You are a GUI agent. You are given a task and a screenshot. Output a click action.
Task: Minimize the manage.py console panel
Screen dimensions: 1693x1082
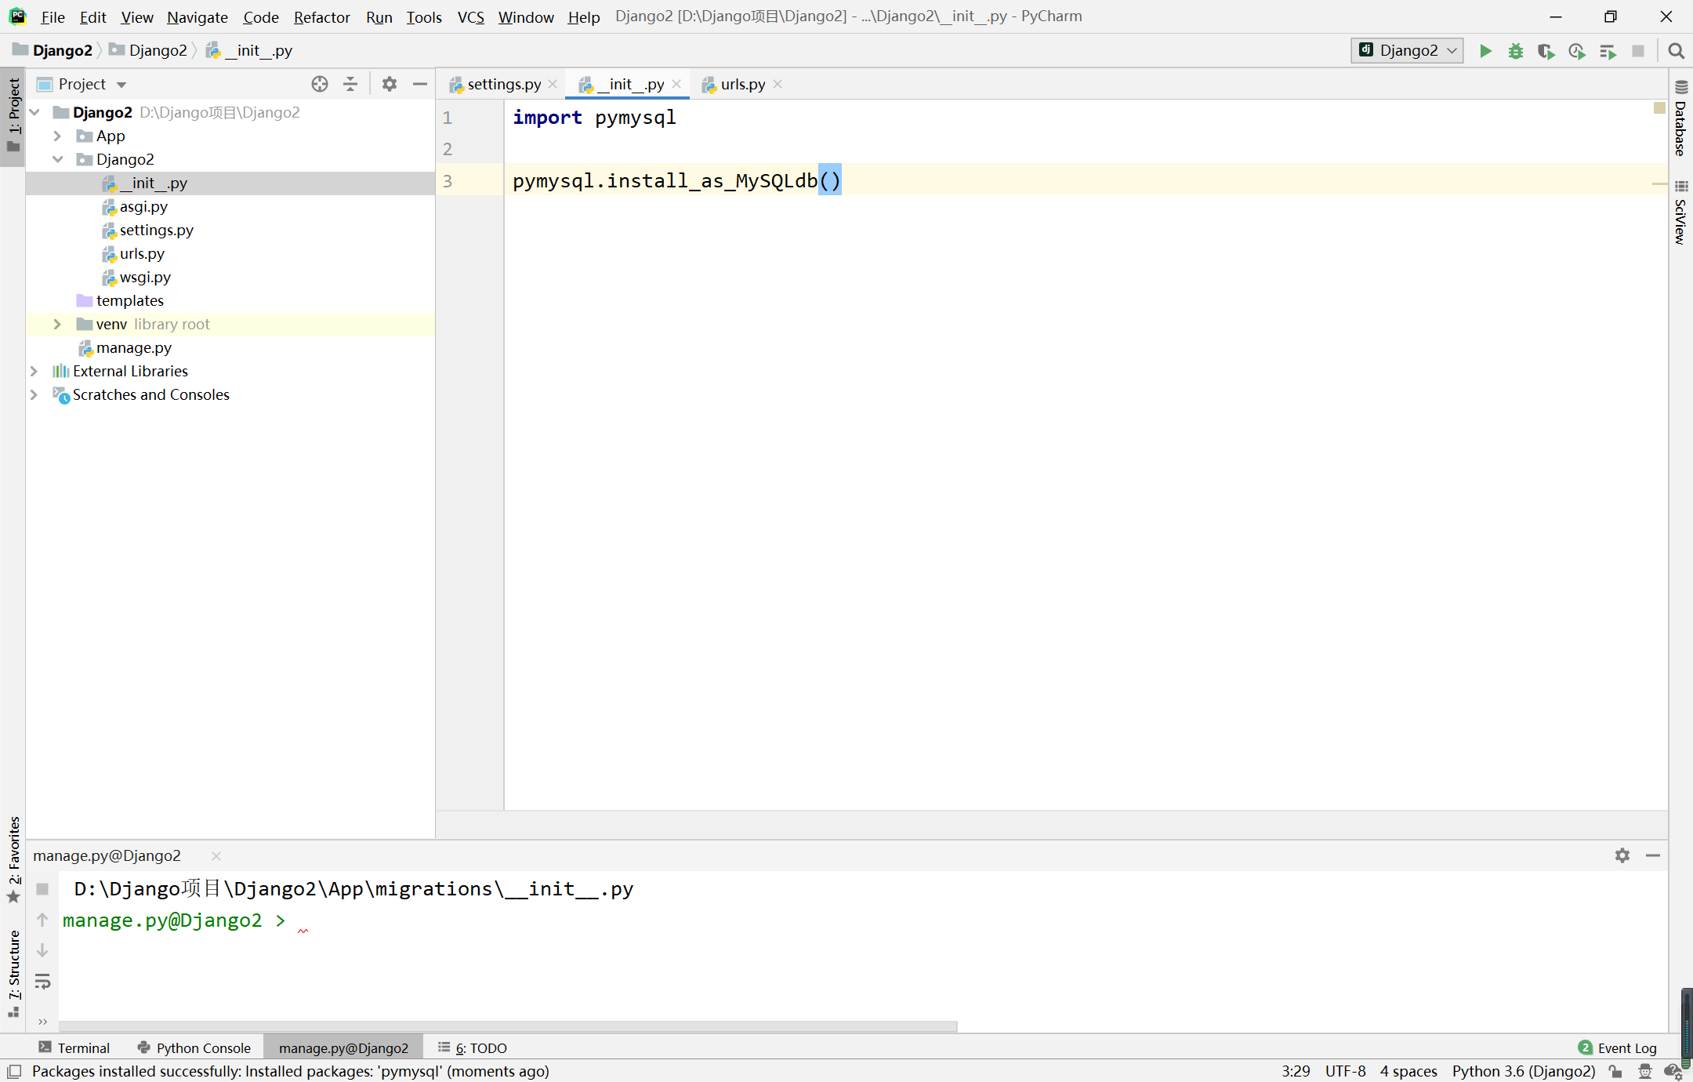click(1653, 855)
